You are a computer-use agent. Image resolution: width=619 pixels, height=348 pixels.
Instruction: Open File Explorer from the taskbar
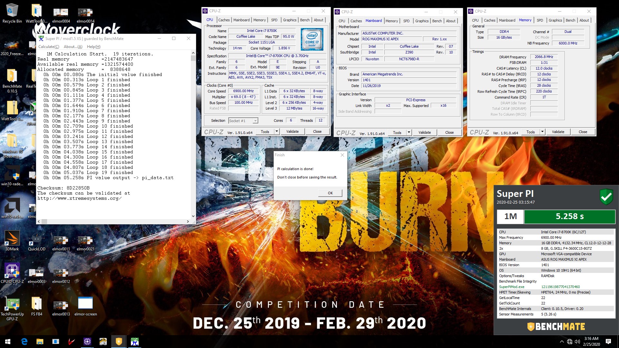point(40,342)
